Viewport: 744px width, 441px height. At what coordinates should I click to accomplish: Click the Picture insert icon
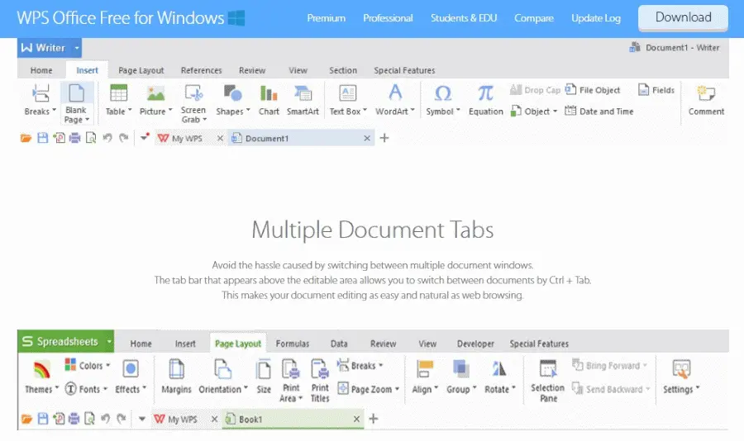pos(155,93)
